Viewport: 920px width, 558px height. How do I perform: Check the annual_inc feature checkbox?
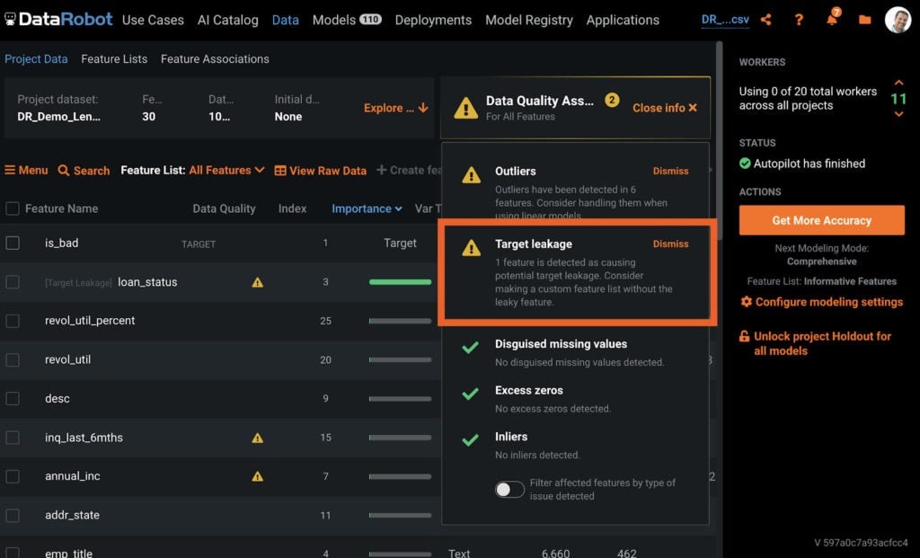(13, 476)
